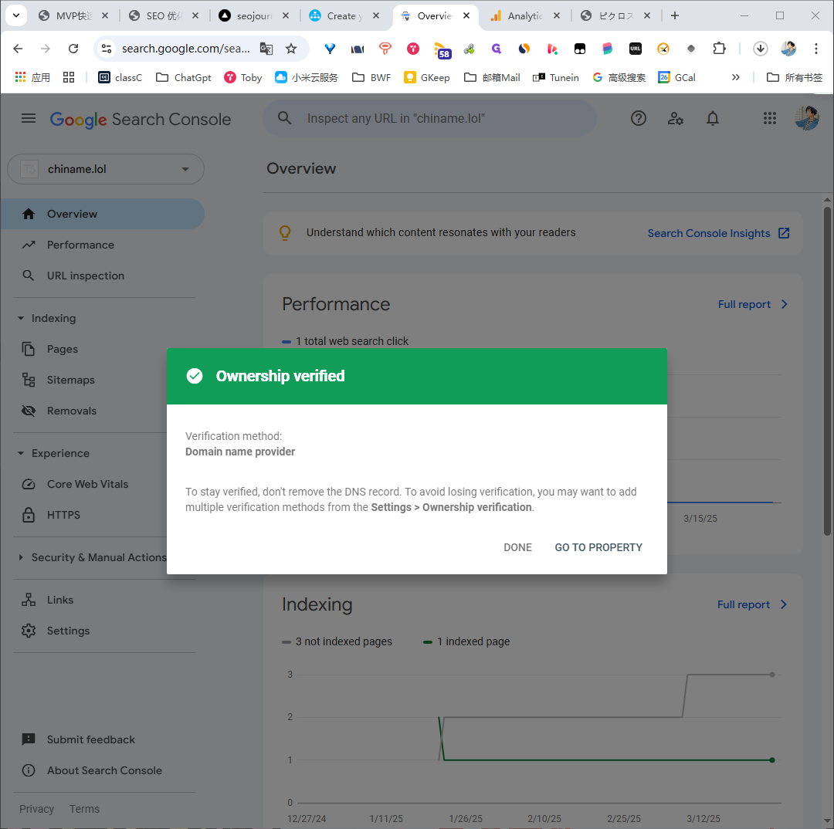Viewport: 834px width, 829px height.
Task: Switch to the SEO tab
Action: [164, 16]
